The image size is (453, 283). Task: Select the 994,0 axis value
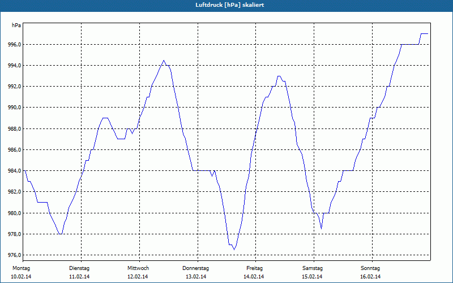[15, 66]
